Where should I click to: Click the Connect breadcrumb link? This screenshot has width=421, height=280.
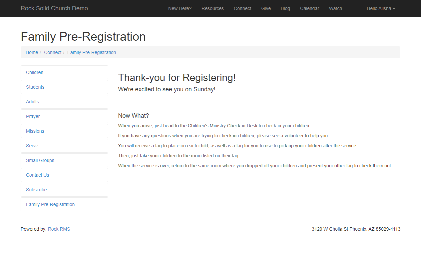(x=53, y=52)
